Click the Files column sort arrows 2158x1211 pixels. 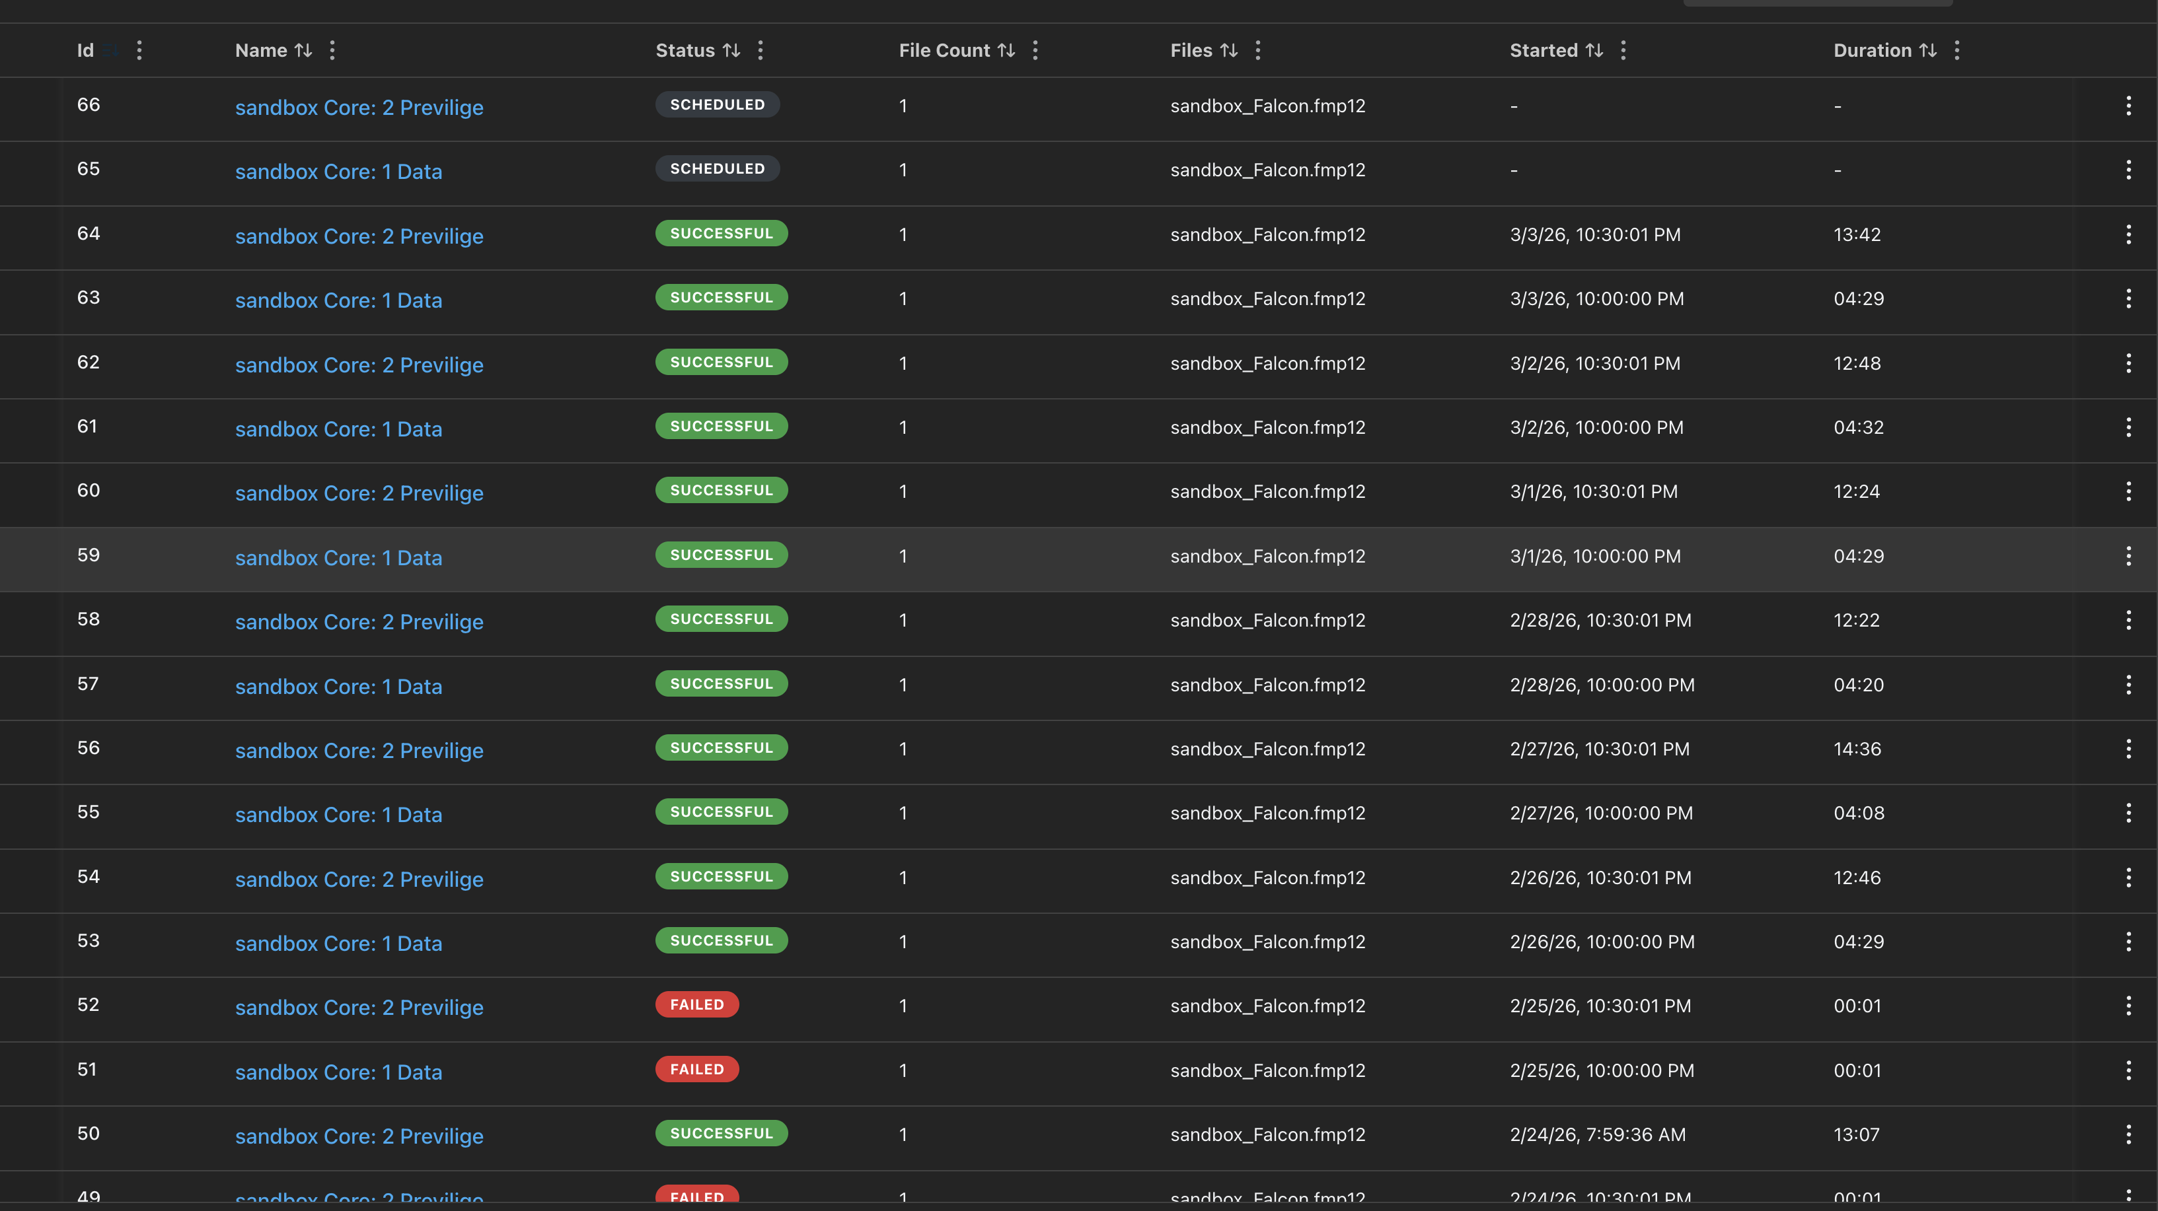pos(1229,50)
